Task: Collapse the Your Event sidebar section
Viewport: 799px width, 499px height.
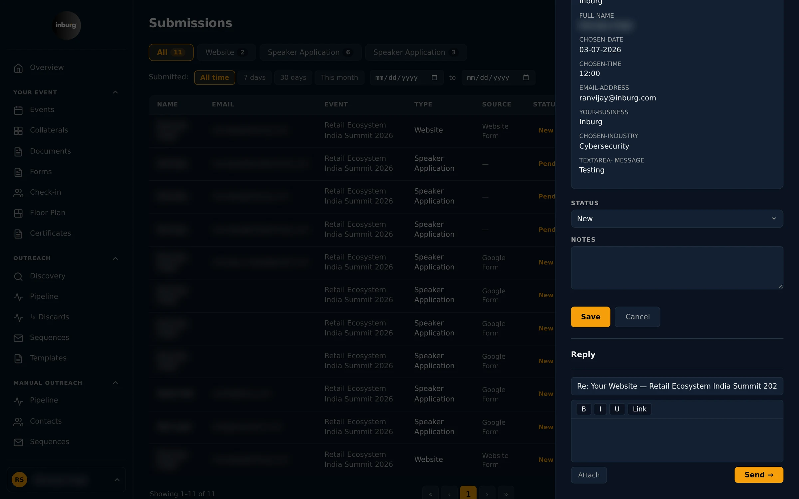Action: [116, 92]
